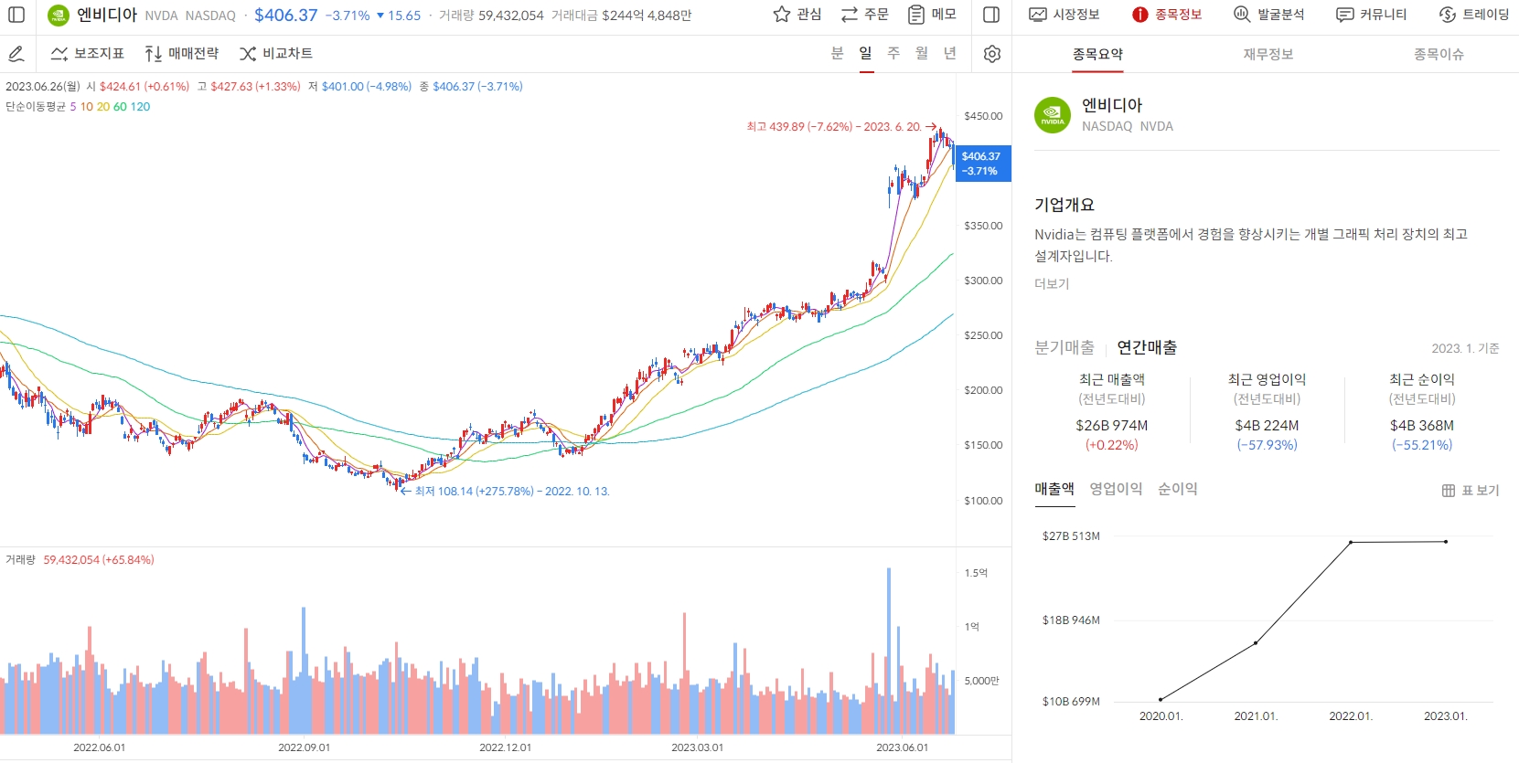Select the 영업이익 operating profit tab
1519x763 pixels.
[x=1116, y=489]
